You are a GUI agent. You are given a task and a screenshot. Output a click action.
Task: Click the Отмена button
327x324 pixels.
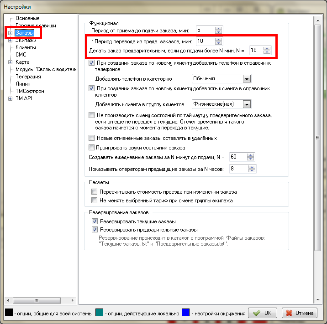pyautogui.click(x=300, y=313)
